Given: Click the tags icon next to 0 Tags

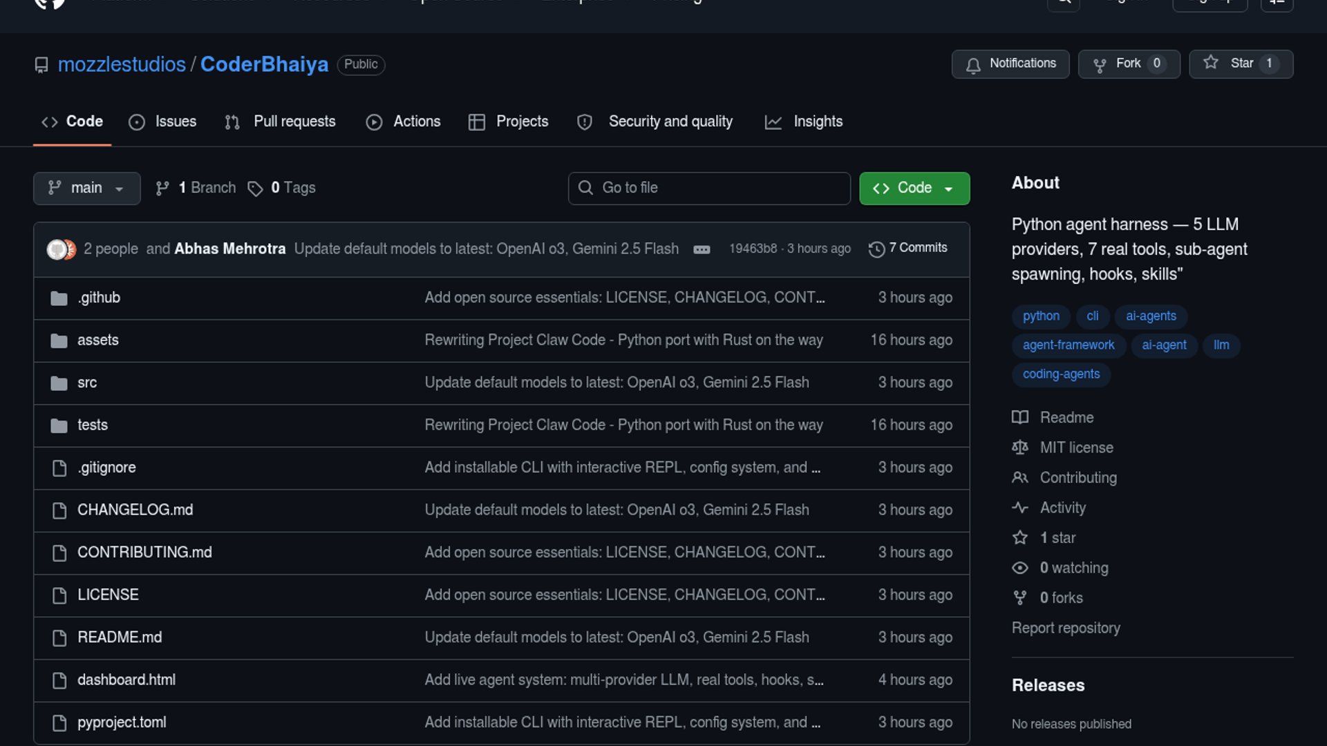Looking at the screenshot, I should tap(255, 189).
